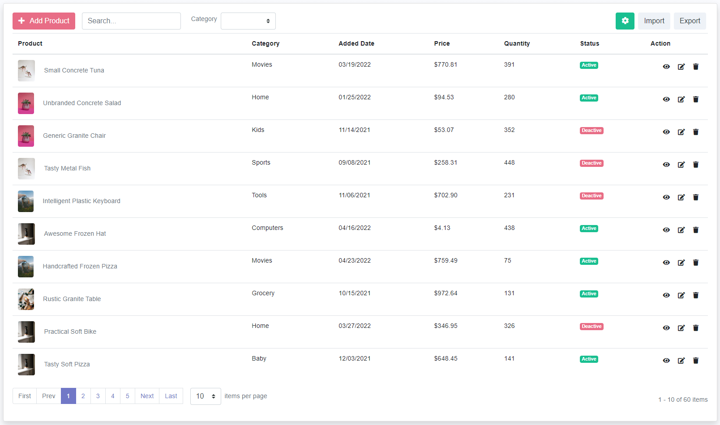This screenshot has height=425, width=720.
Task: Click the $972.64 price cell
Action: pos(446,293)
